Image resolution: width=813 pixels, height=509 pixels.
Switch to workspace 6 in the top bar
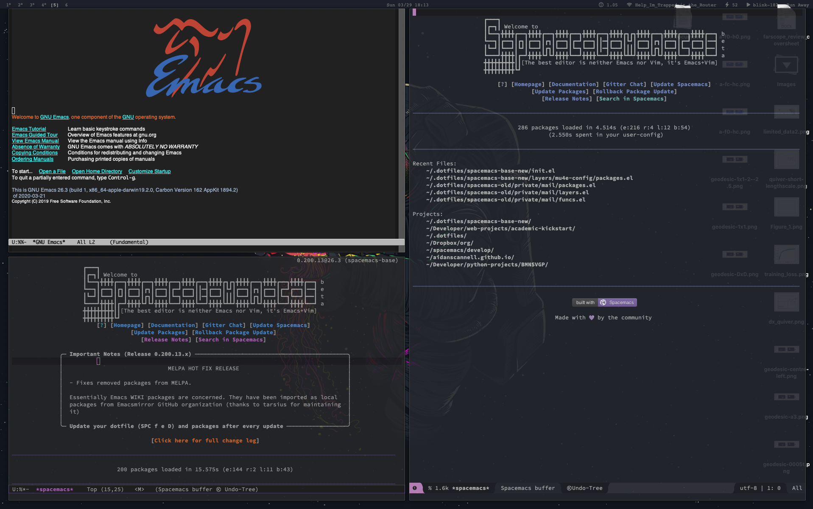pos(66,5)
